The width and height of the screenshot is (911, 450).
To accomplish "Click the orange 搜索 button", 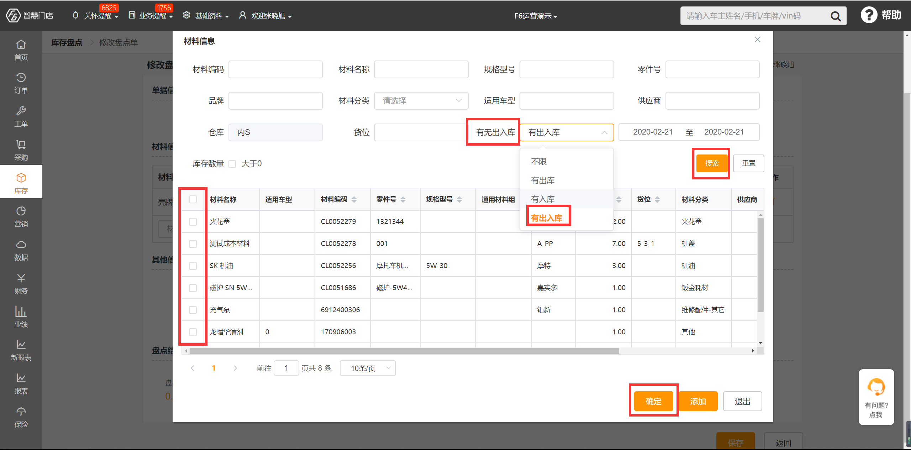I will pos(712,163).
